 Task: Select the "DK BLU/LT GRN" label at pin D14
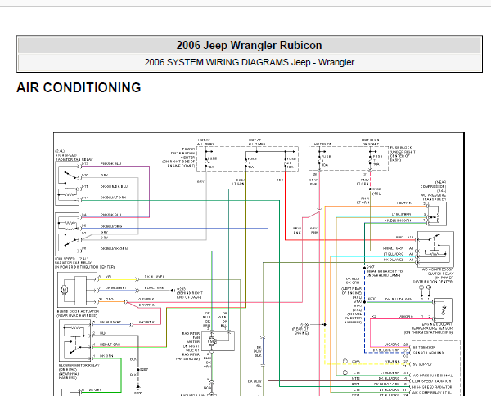(x=113, y=198)
